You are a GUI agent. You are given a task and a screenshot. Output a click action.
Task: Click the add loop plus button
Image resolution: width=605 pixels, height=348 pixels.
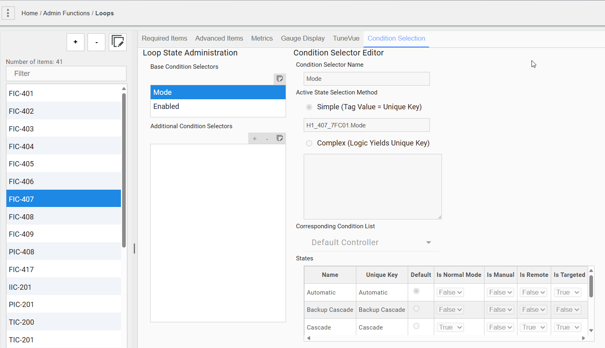(76, 42)
